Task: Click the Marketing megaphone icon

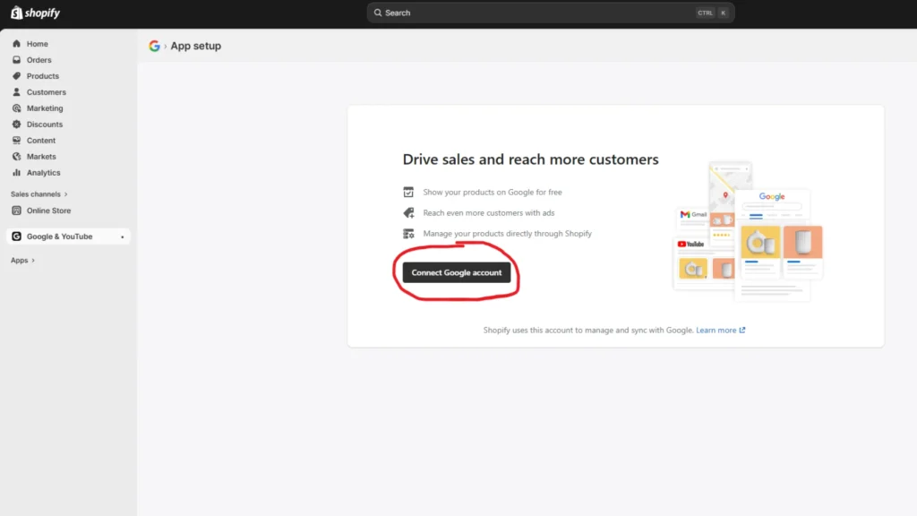Action: 18,107
